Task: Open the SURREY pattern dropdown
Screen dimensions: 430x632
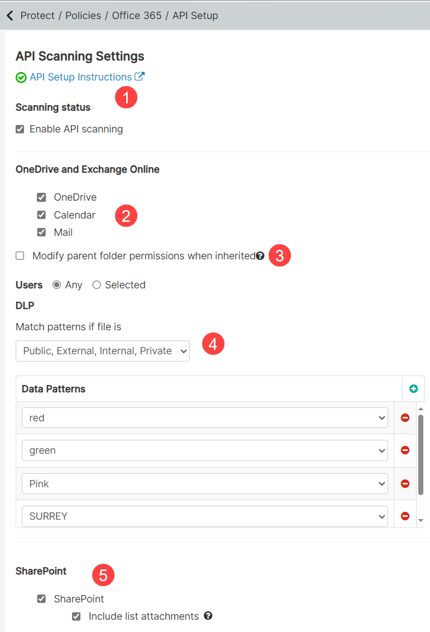Action: point(204,516)
